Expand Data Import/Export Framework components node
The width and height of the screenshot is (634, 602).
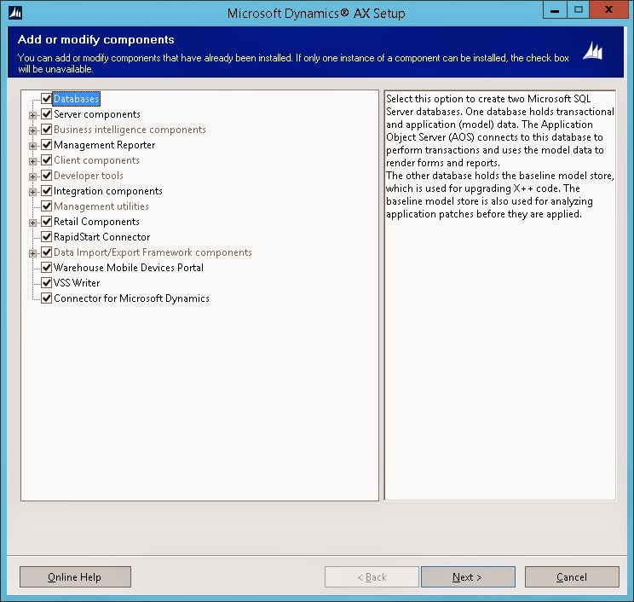point(32,253)
